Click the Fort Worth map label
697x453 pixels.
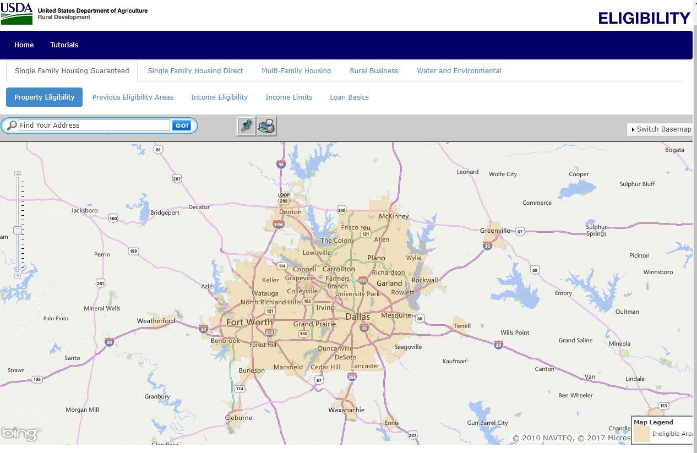249,322
